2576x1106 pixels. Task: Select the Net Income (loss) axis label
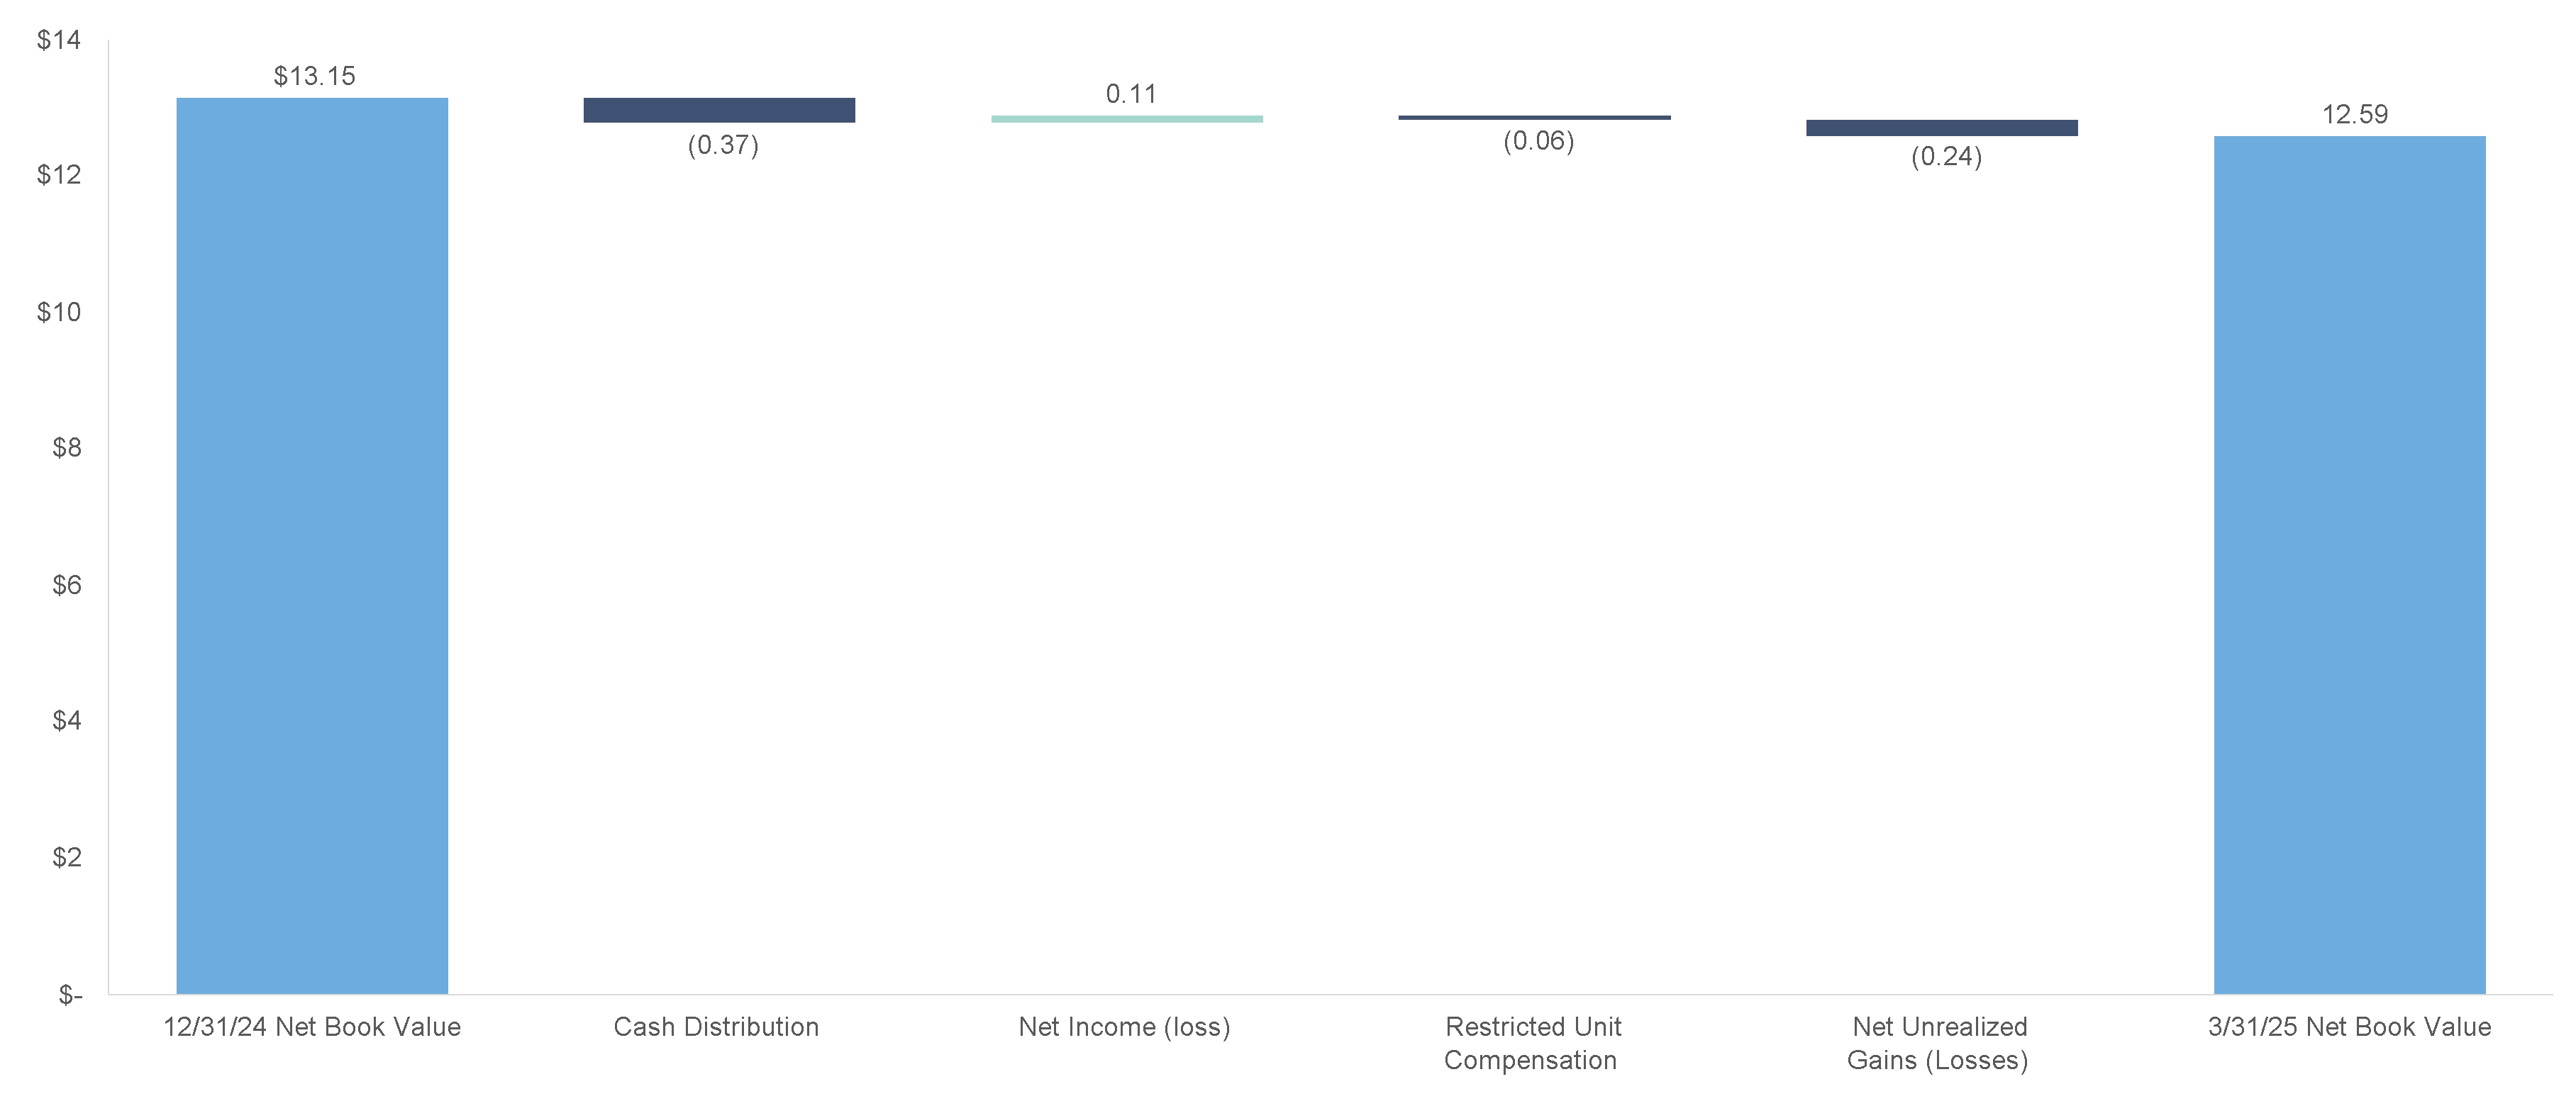tap(1124, 1027)
